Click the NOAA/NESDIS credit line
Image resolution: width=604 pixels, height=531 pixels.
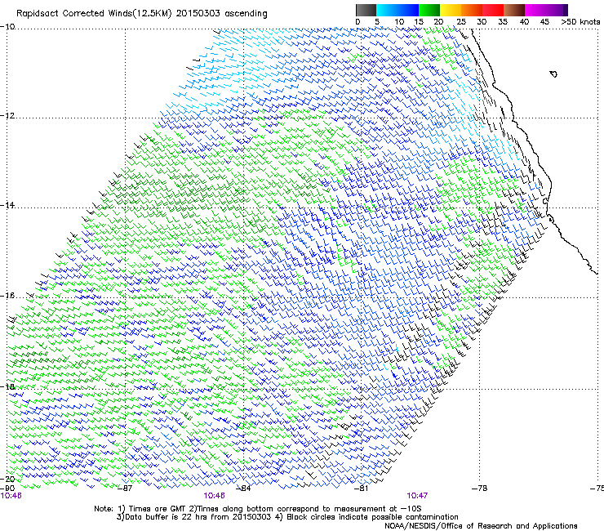(x=481, y=526)
